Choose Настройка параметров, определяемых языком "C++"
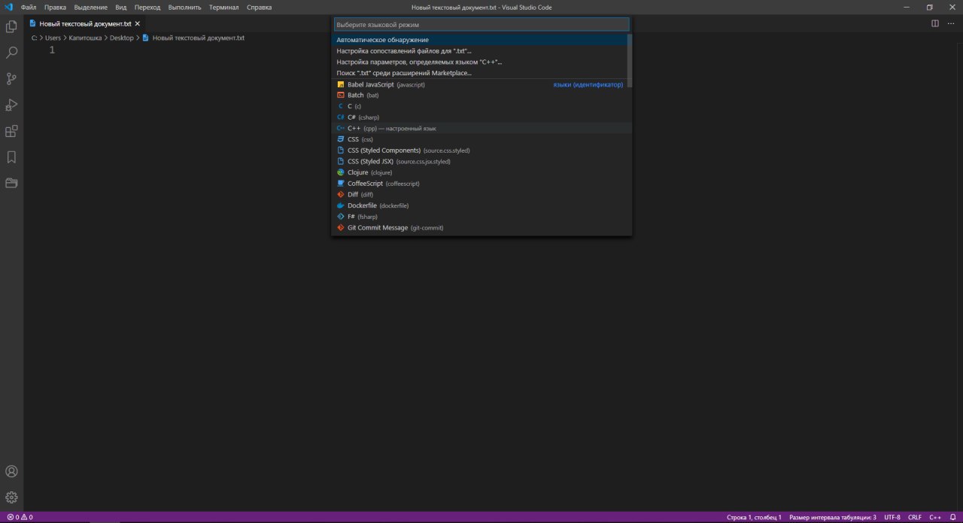 [479, 62]
